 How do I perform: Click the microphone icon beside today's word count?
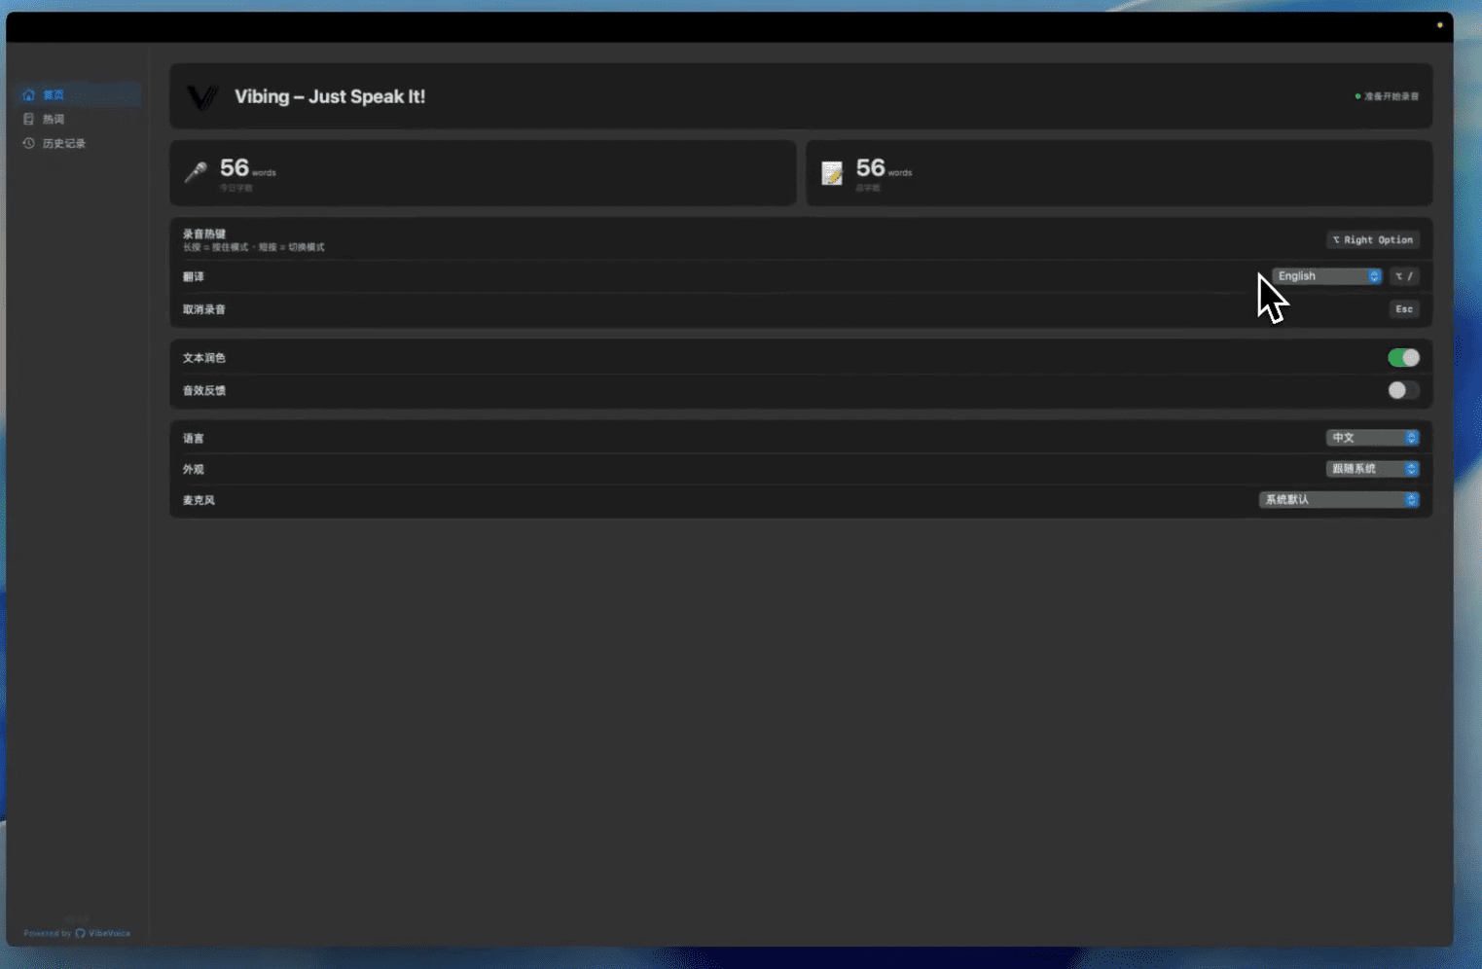(196, 173)
